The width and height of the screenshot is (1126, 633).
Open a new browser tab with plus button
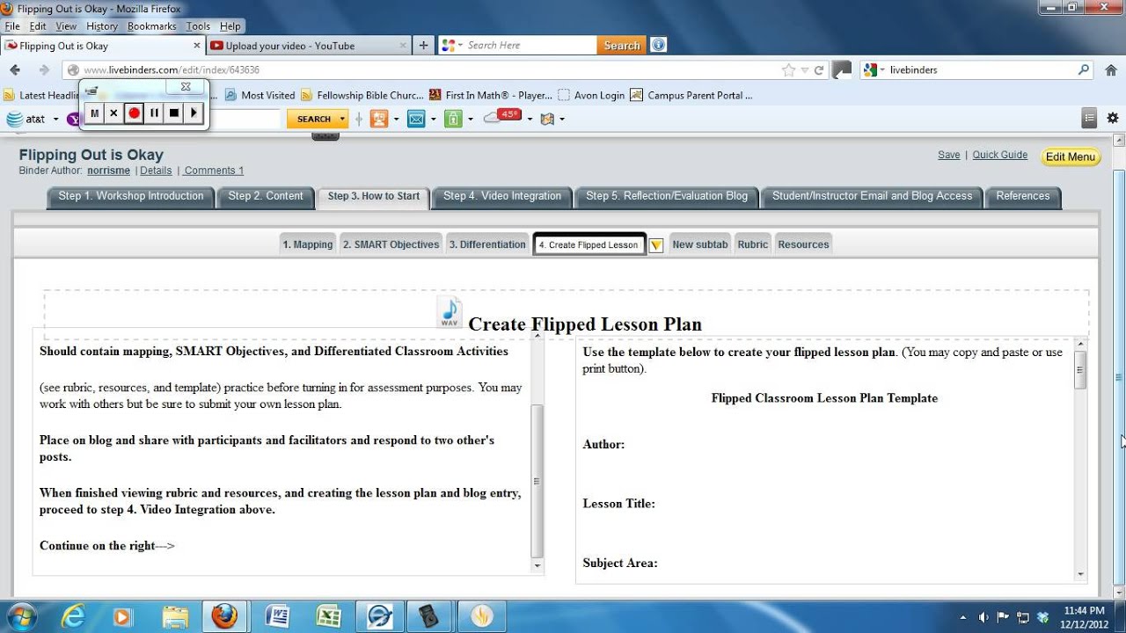pyautogui.click(x=423, y=46)
